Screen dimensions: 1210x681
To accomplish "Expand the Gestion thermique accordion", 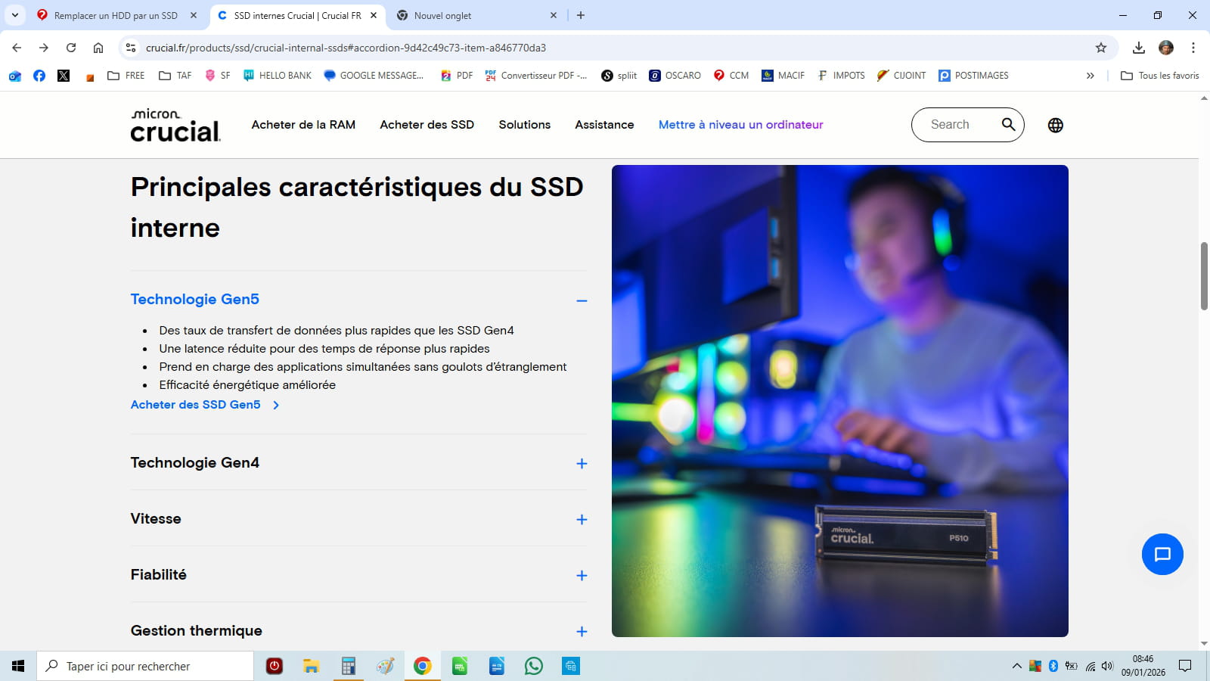I will [x=581, y=631].
